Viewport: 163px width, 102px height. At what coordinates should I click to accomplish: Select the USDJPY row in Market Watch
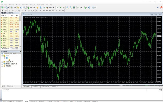click(10, 18)
